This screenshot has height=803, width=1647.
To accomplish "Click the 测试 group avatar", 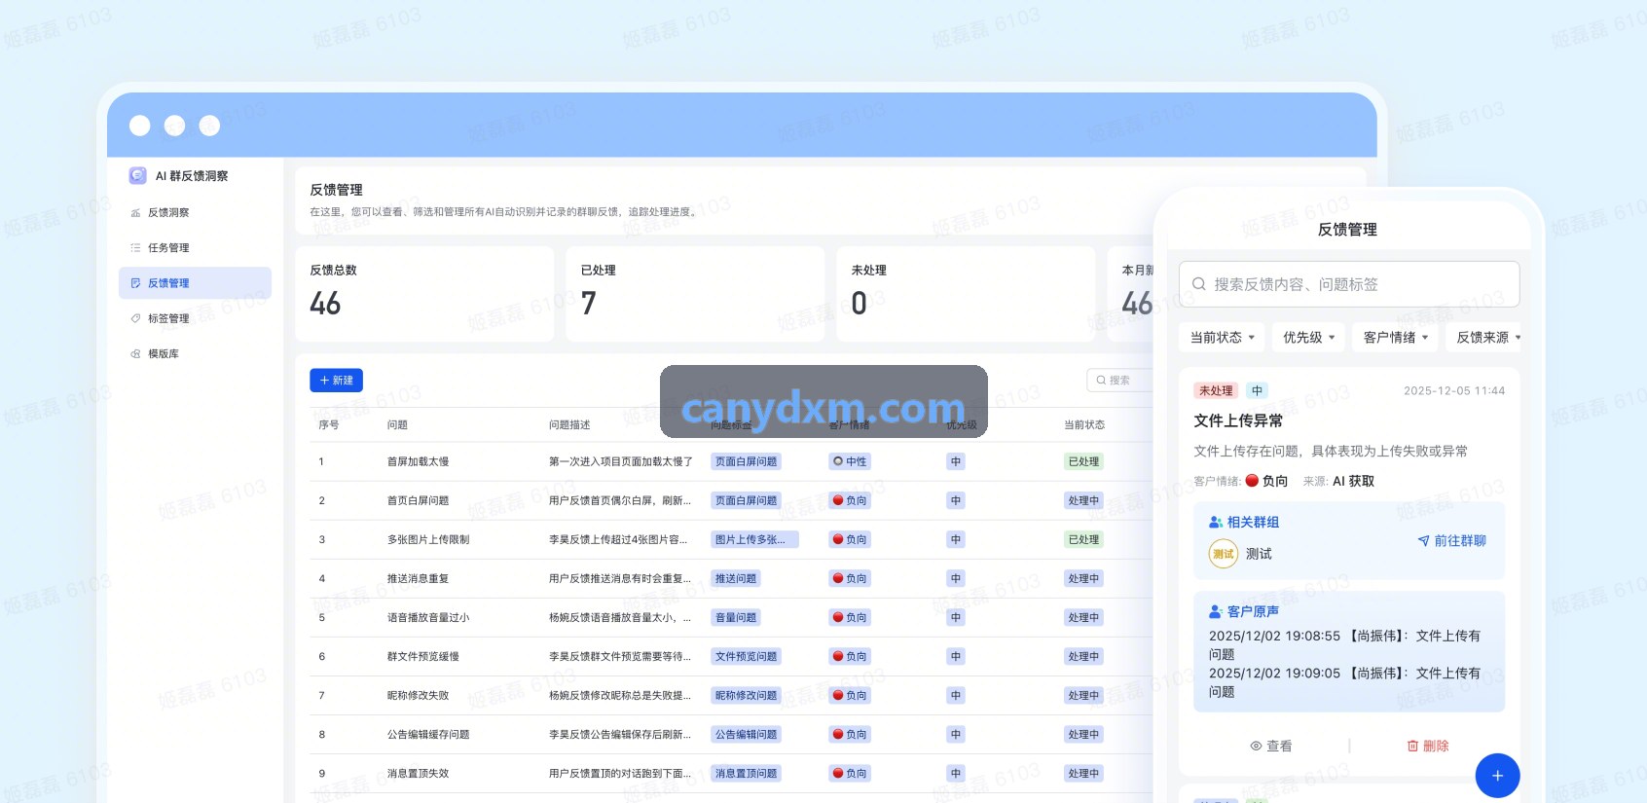I will [x=1224, y=554].
